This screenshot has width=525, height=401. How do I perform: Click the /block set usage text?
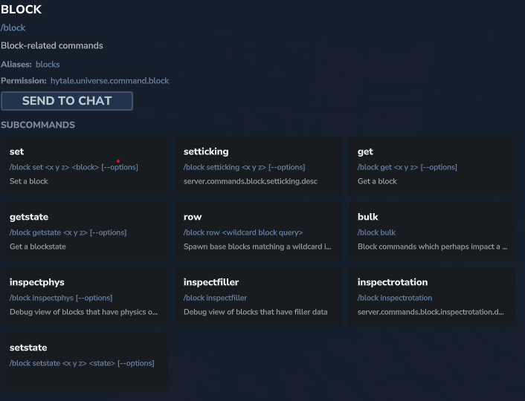coord(74,167)
